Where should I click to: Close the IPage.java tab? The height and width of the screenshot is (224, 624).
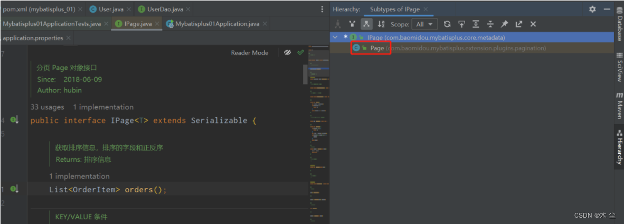[x=157, y=24]
